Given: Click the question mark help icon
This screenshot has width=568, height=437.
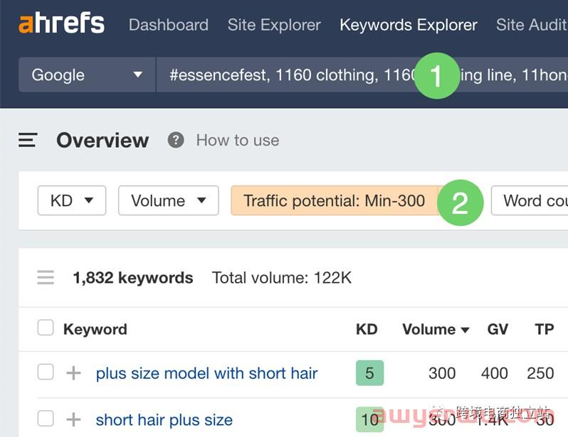Looking at the screenshot, I should coord(176,140).
